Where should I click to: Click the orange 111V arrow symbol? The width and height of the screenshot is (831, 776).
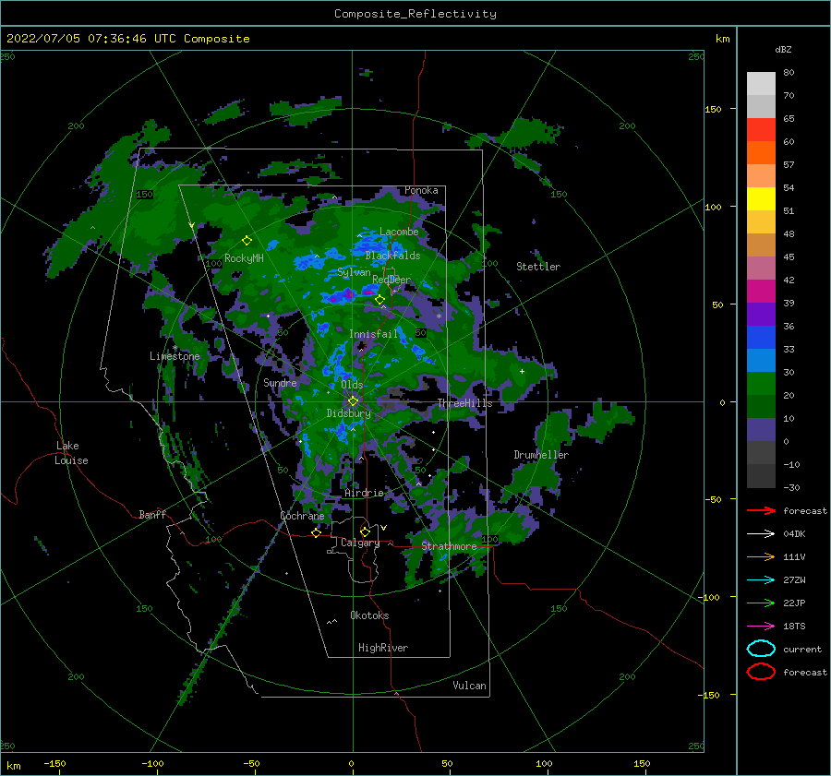761,556
